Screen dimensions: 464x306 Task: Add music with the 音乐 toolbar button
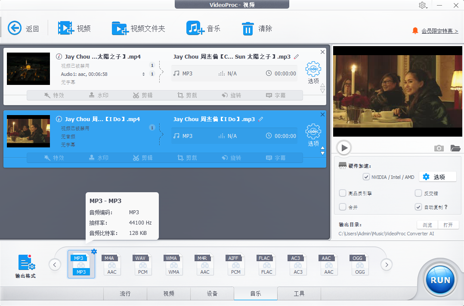pyautogui.click(x=203, y=28)
